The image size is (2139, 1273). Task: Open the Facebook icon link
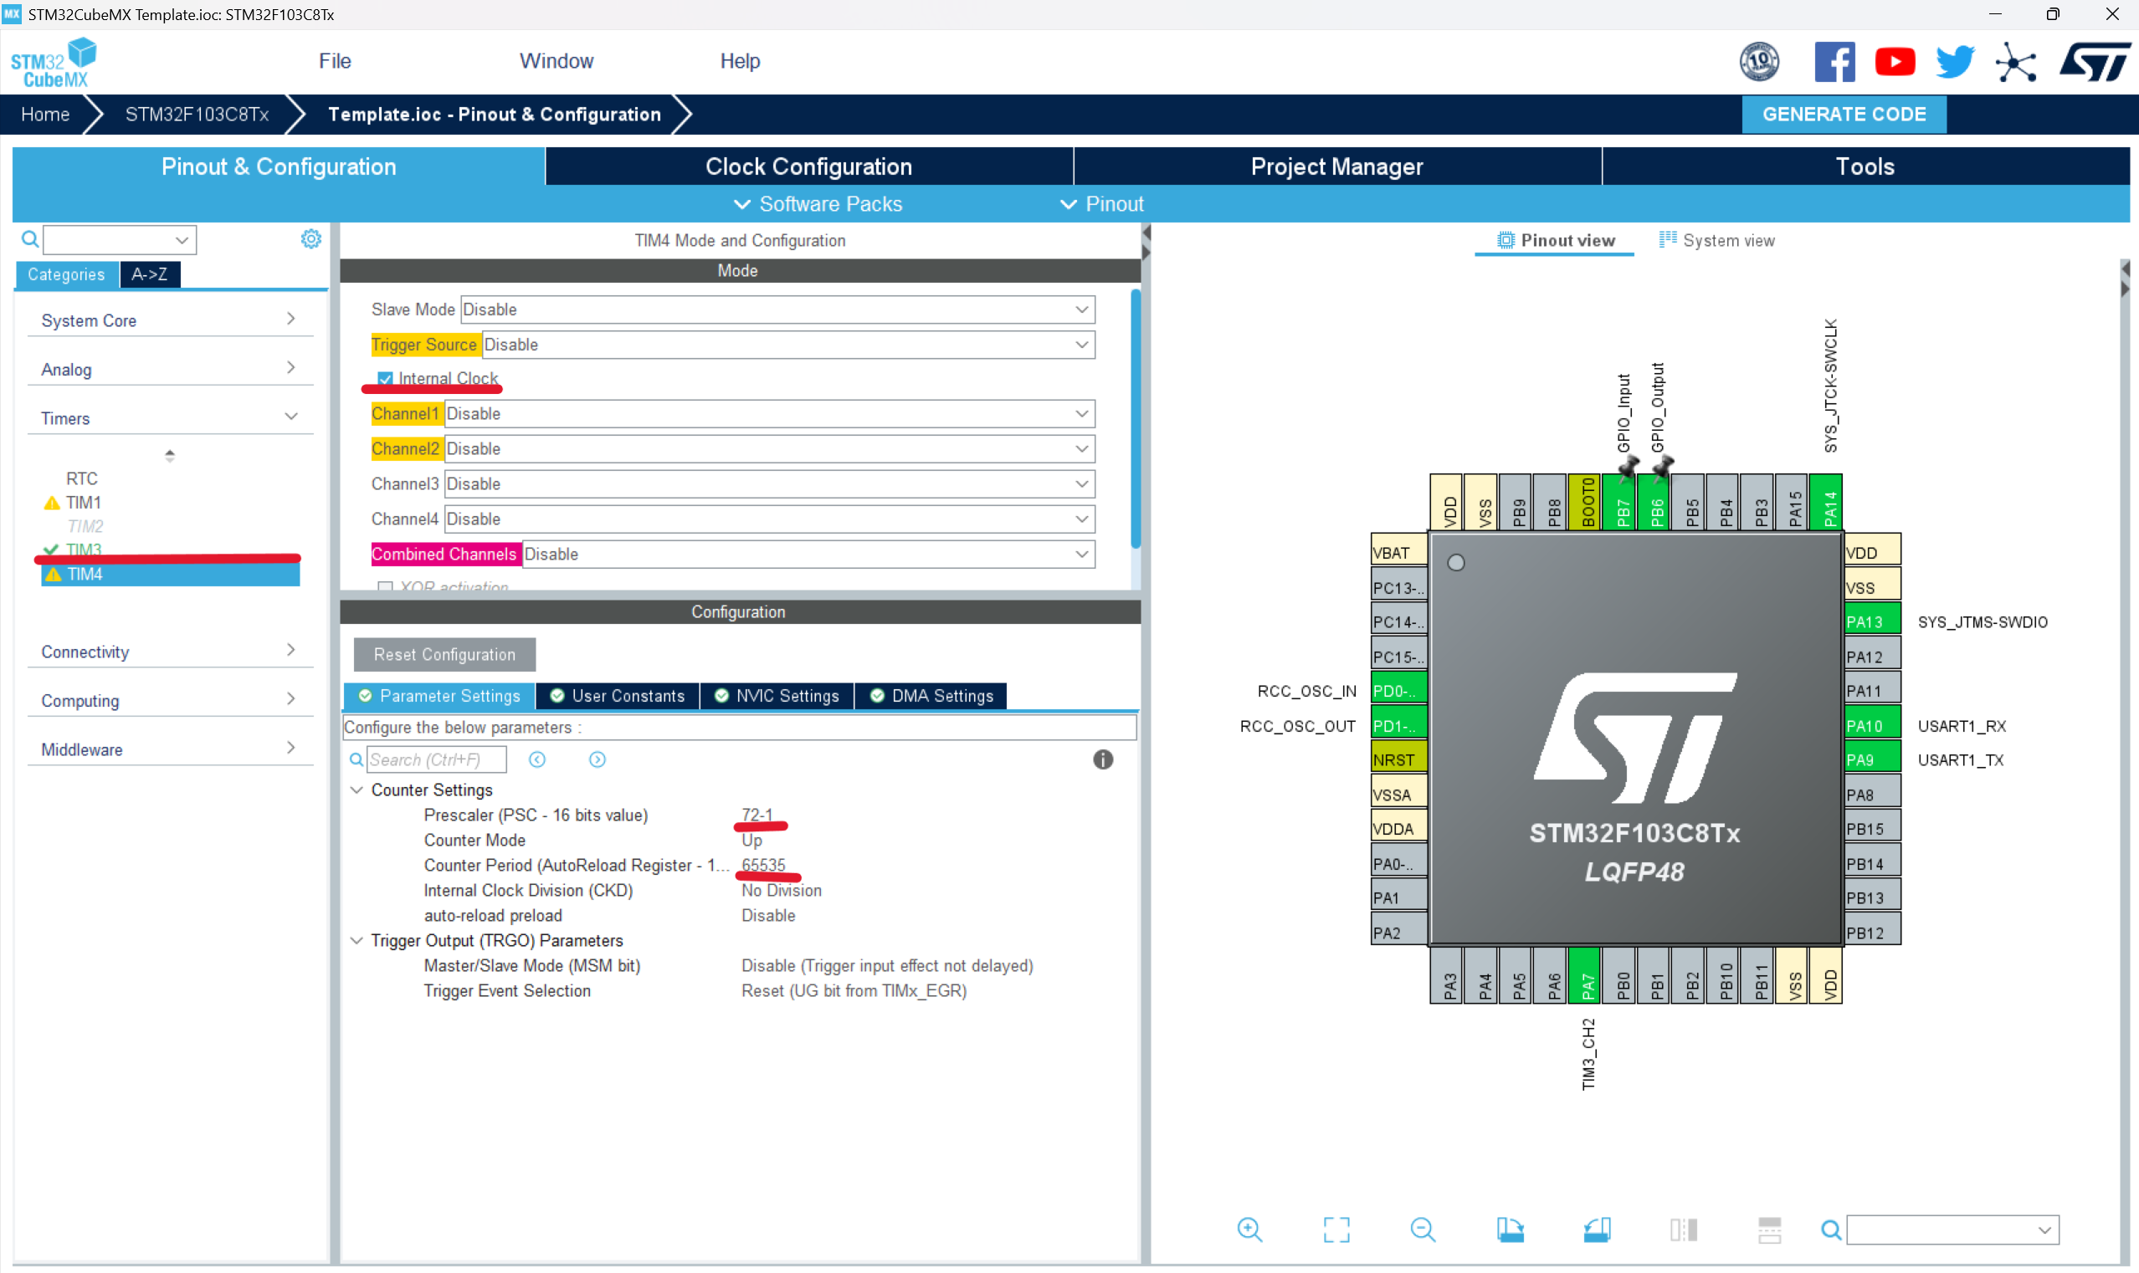pyautogui.click(x=1834, y=62)
